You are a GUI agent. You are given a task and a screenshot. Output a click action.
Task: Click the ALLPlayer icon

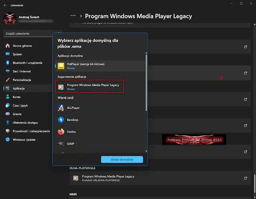click(61, 108)
